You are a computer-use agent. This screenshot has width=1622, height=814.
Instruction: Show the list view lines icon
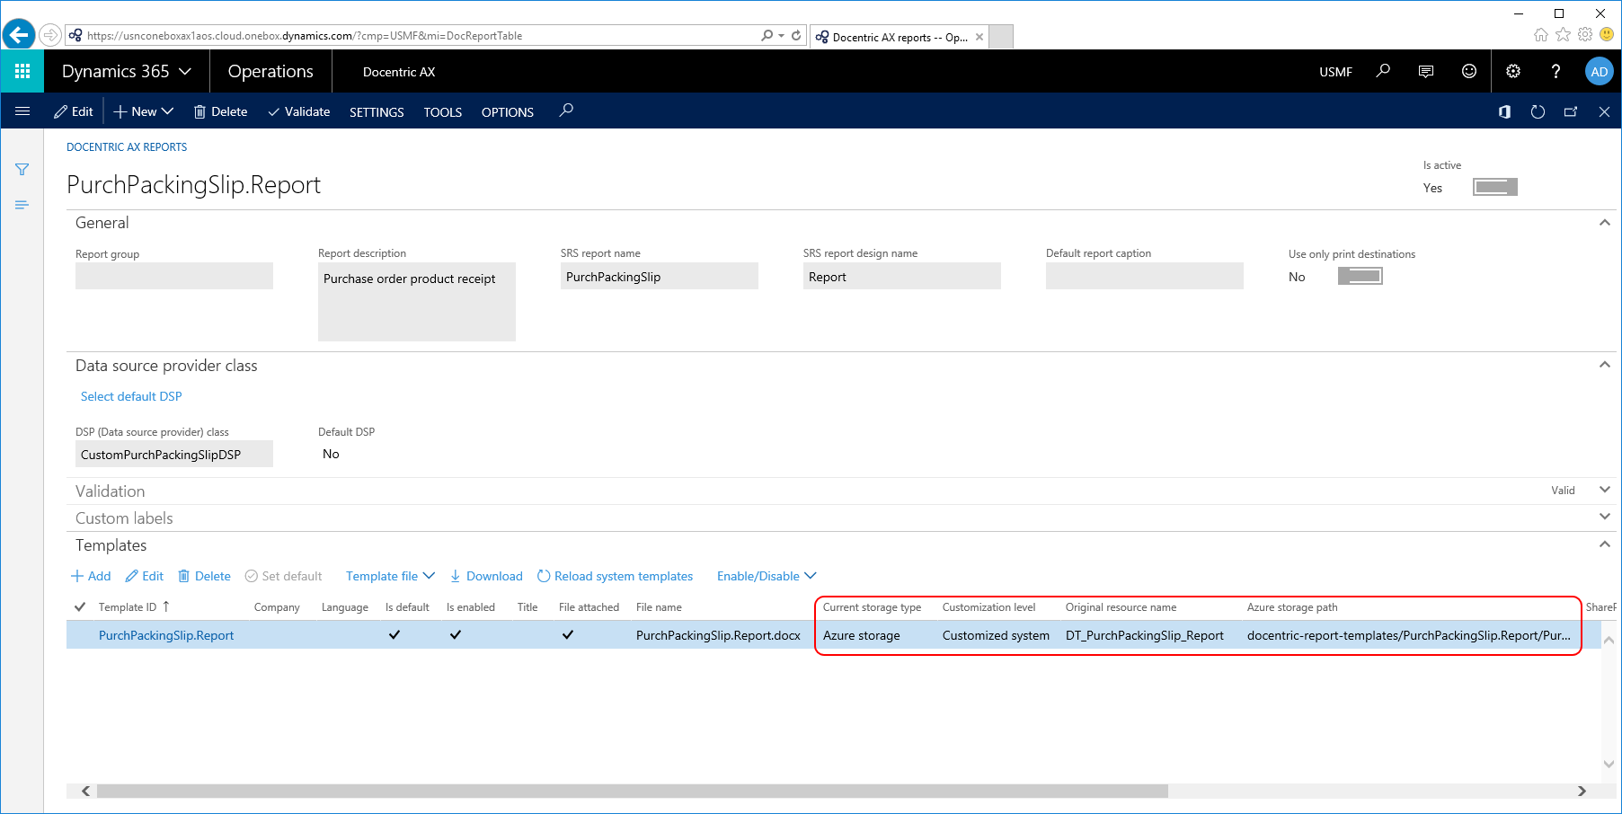[x=22, y=205]
